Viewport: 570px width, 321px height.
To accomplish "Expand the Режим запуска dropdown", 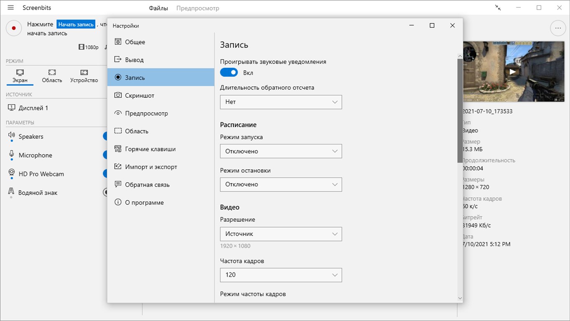I will coord(281,151).
